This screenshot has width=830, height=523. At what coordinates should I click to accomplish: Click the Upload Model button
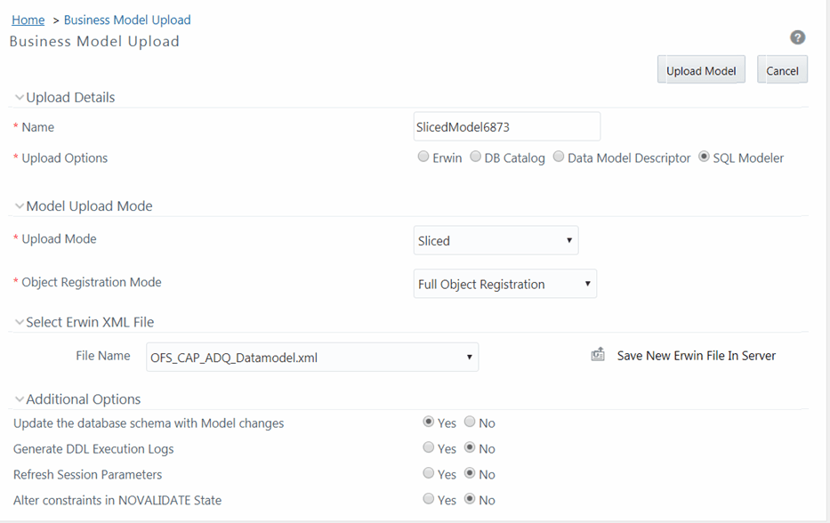tap(701, 69)
